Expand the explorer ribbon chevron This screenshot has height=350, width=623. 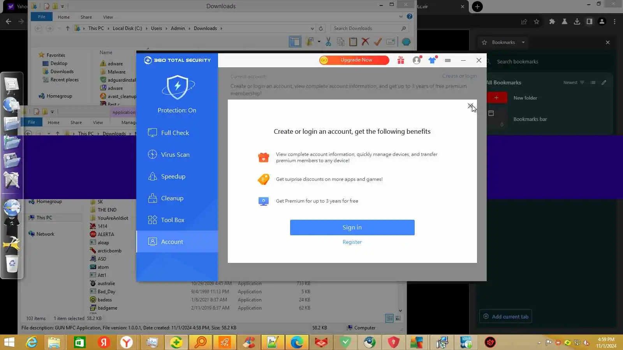coord(401,17)
